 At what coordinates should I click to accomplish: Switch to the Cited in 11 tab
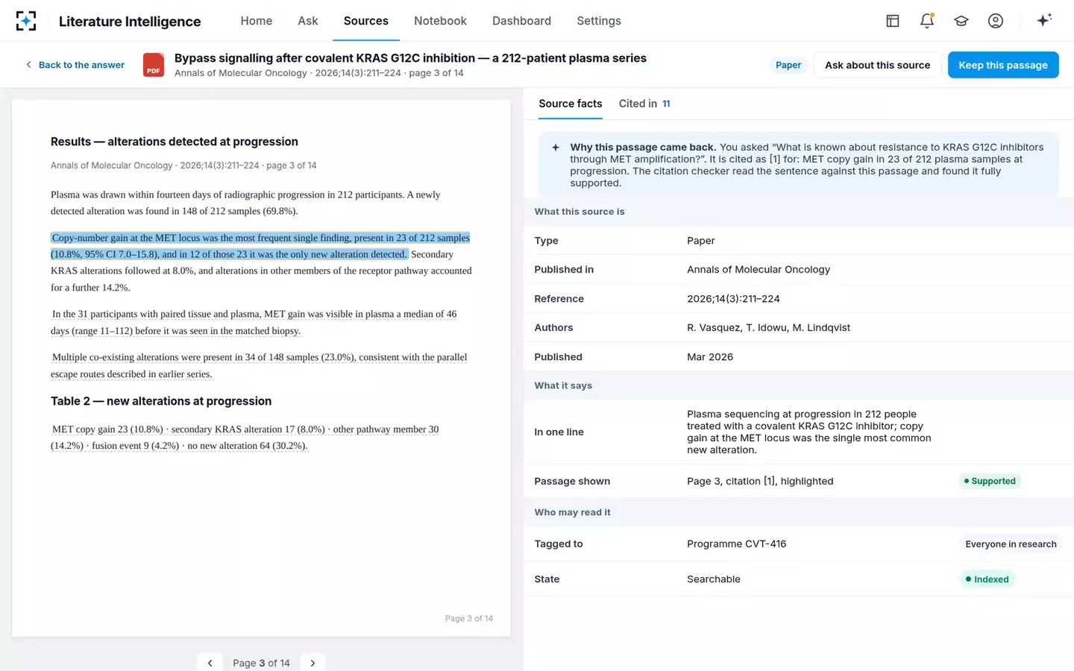tap(644, 104)
